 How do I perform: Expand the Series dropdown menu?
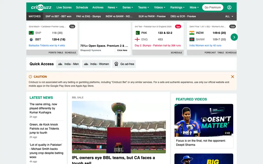(x=128, y=7)
